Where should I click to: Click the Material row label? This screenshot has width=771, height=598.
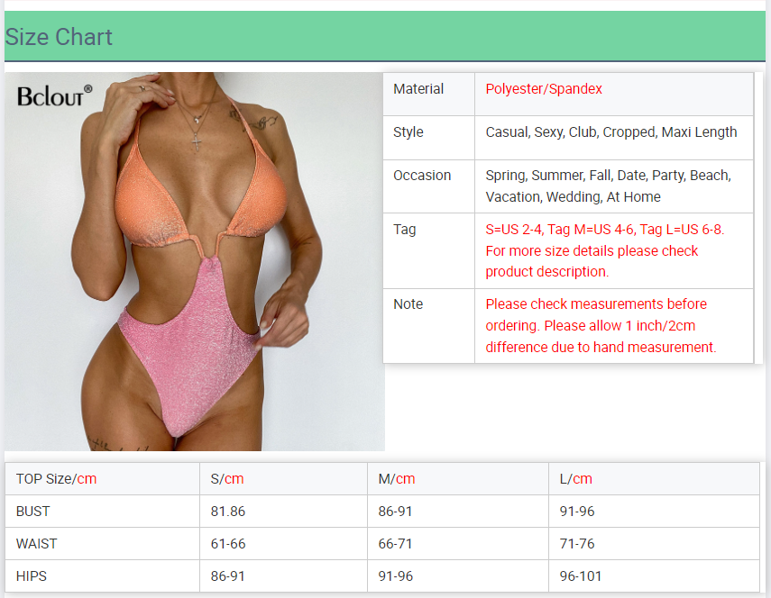[x=418, y=89]
